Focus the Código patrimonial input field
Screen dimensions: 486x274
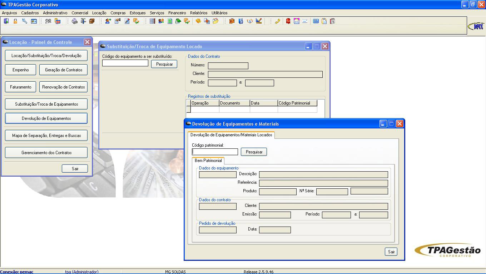215,152
